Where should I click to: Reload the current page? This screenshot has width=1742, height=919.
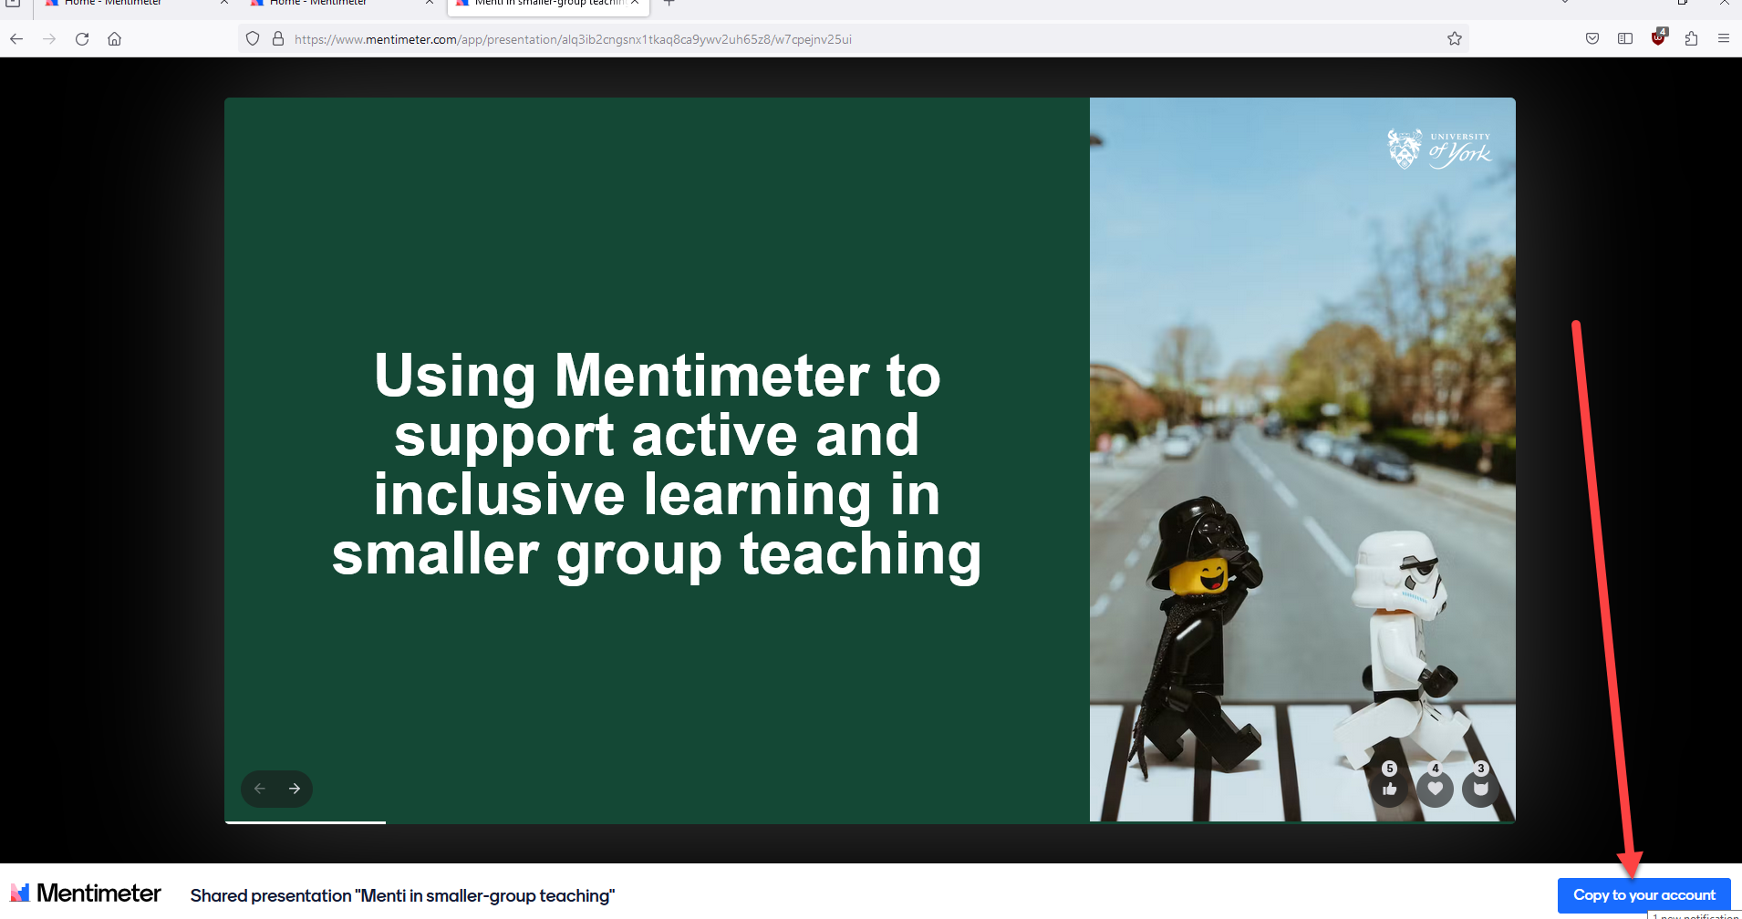click(x=82, y=38)
